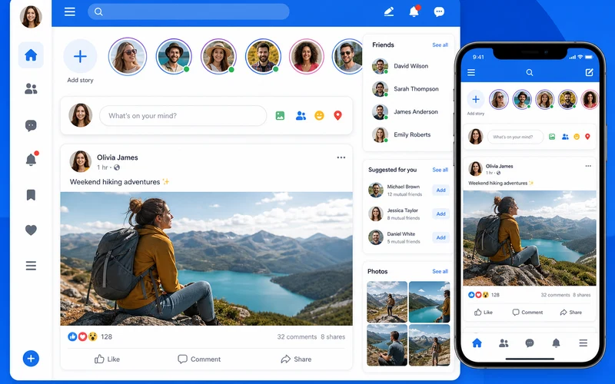The height and width of the screenshot is (384, 615).
Task: View story of man in dark hat on desktop
Action: 174,56
